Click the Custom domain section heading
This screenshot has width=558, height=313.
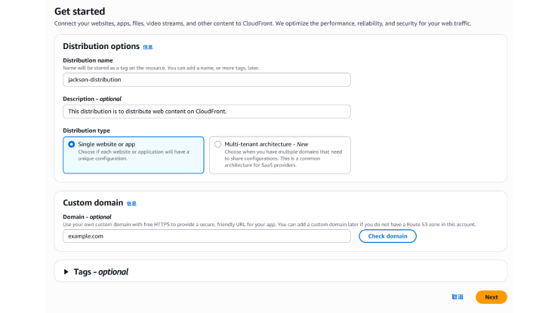click(92, 203)
